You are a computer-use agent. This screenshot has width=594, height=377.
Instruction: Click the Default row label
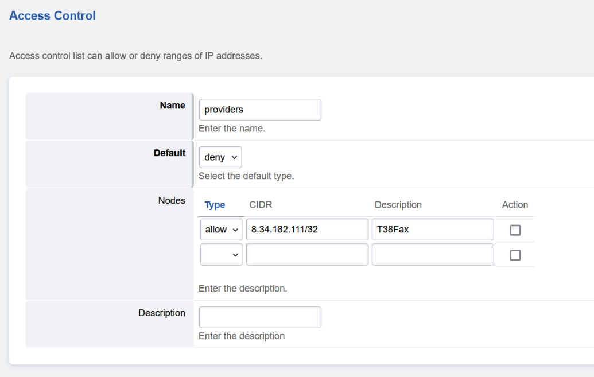[169, 153]
